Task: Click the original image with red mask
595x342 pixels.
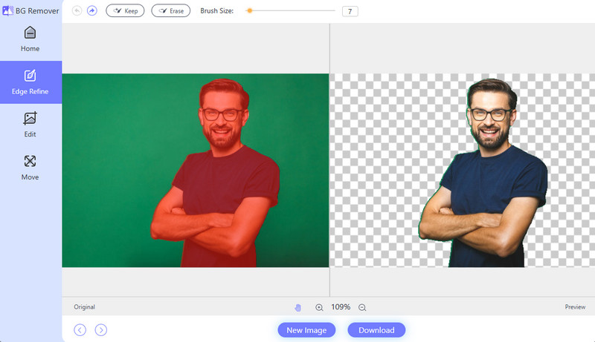Action: click(x=195, y=171)
